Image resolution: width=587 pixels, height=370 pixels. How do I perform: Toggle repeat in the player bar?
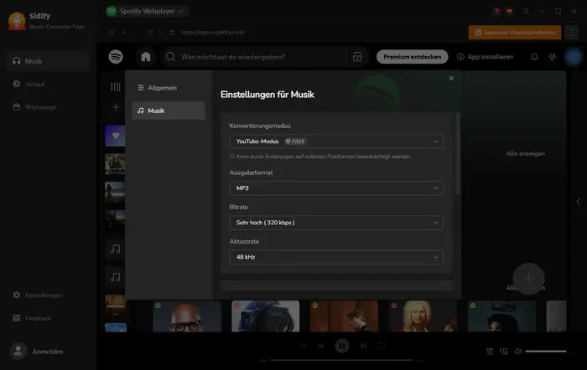[x=381, y=346]
